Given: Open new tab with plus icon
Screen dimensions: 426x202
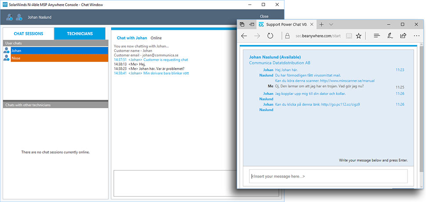Looking at the screenshot, I should (x=321, y=25).
